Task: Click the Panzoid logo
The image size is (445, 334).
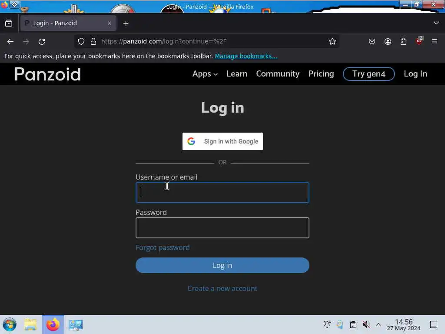Action: click(x=48, y=74)
